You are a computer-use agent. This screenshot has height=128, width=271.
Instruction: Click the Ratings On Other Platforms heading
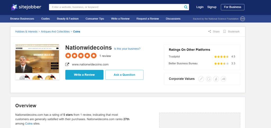189,50
